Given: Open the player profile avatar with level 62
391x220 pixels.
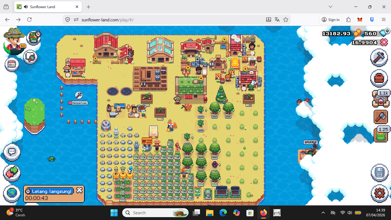Looking at the screenshot, I should (15, 41).
